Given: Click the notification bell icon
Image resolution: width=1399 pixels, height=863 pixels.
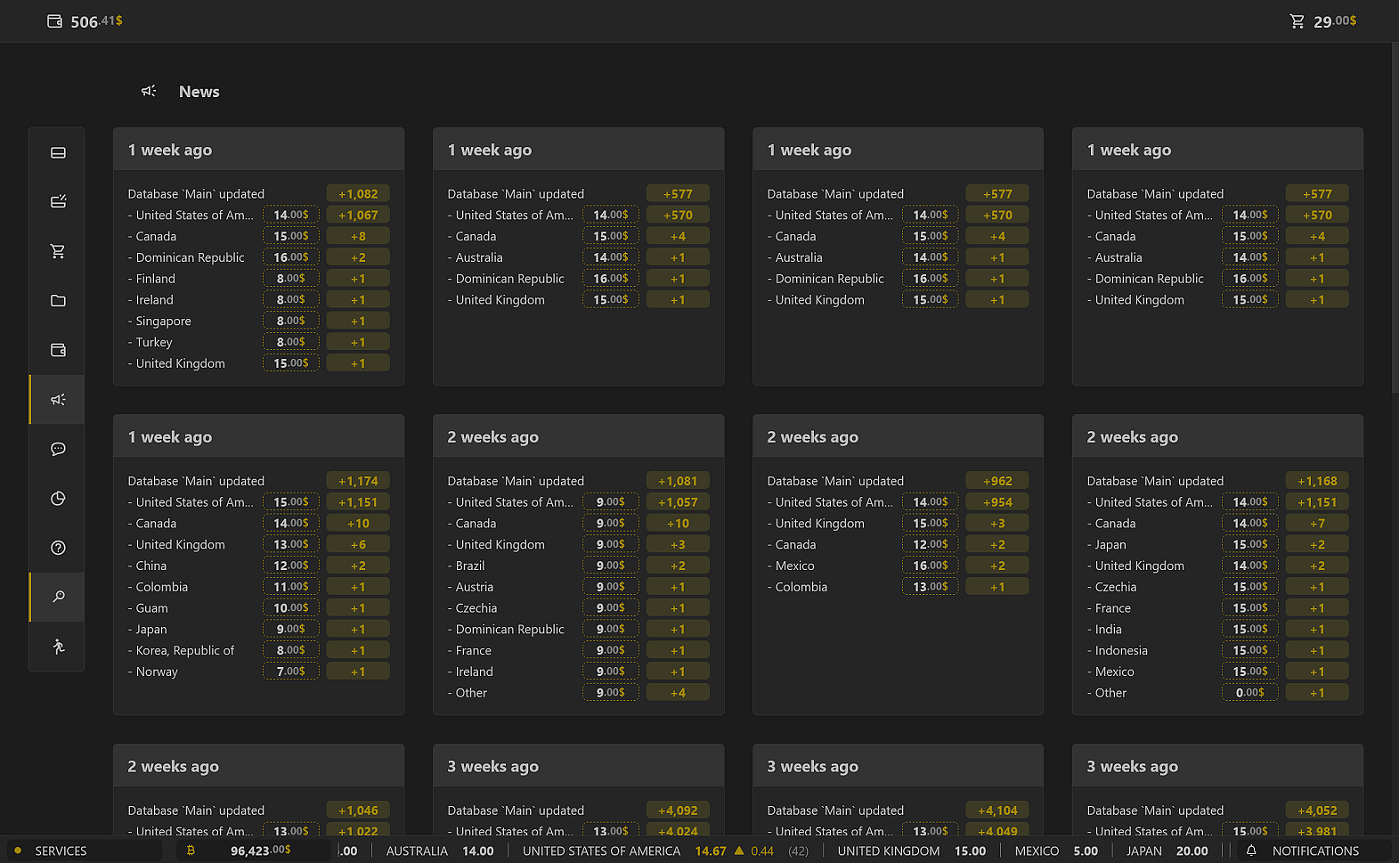Looking at the screenshot, I should pos(1251,851).
